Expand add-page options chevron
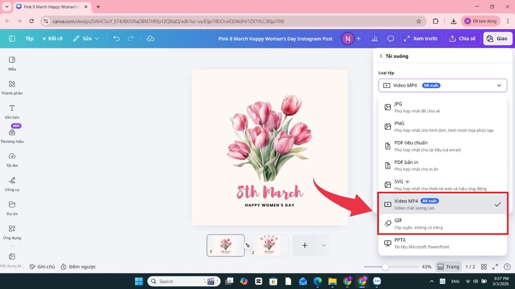 pos(324,245)
